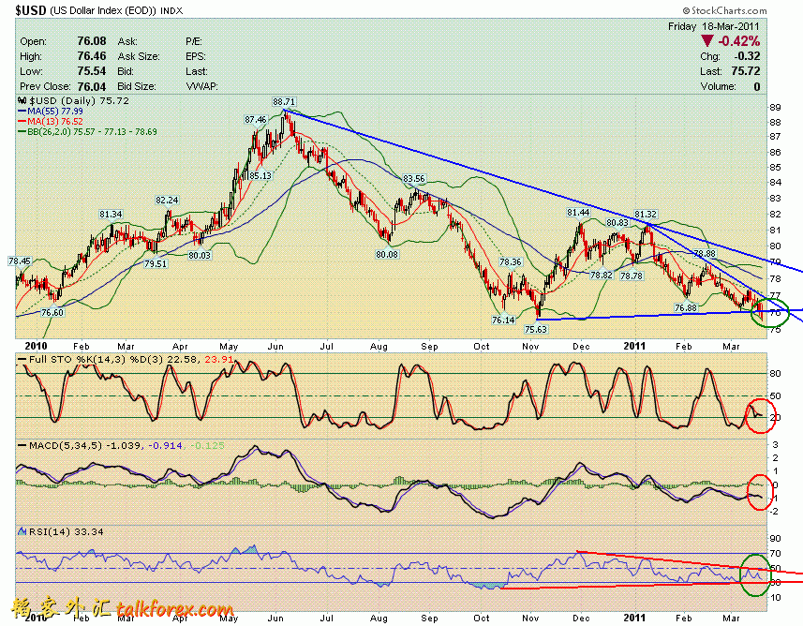The image size is (803, 626).
Task: Click the red down-triangle next to -0.42%
Action: [707, 41]
